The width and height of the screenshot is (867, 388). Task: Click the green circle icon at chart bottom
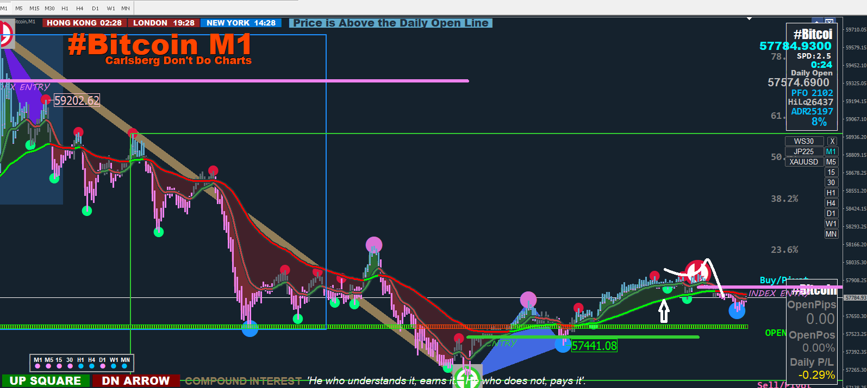(467, 378)
